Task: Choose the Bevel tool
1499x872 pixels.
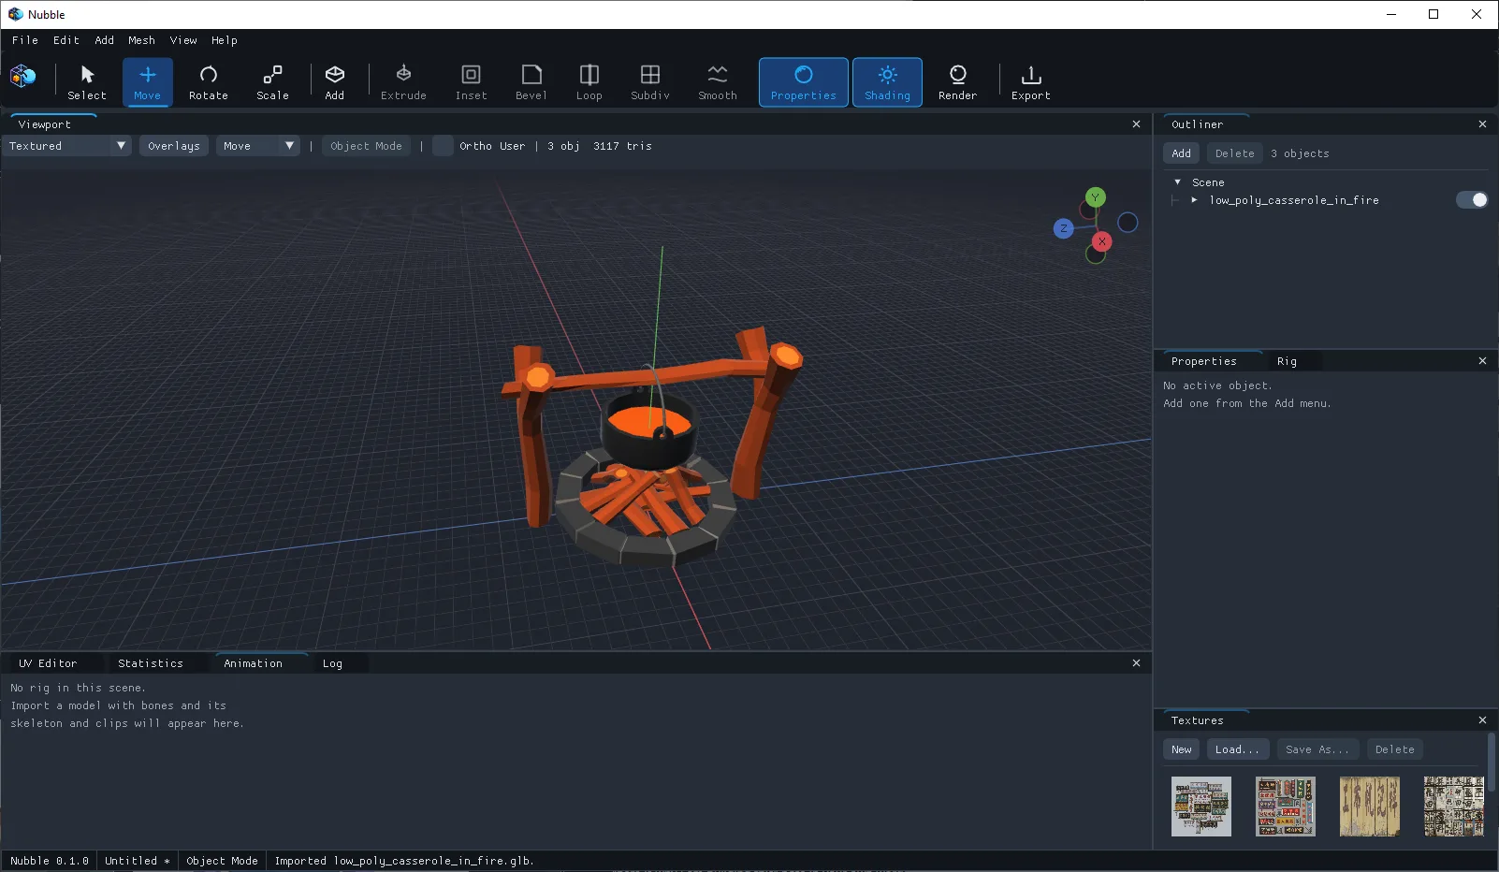Action: (x=531, y=82)
